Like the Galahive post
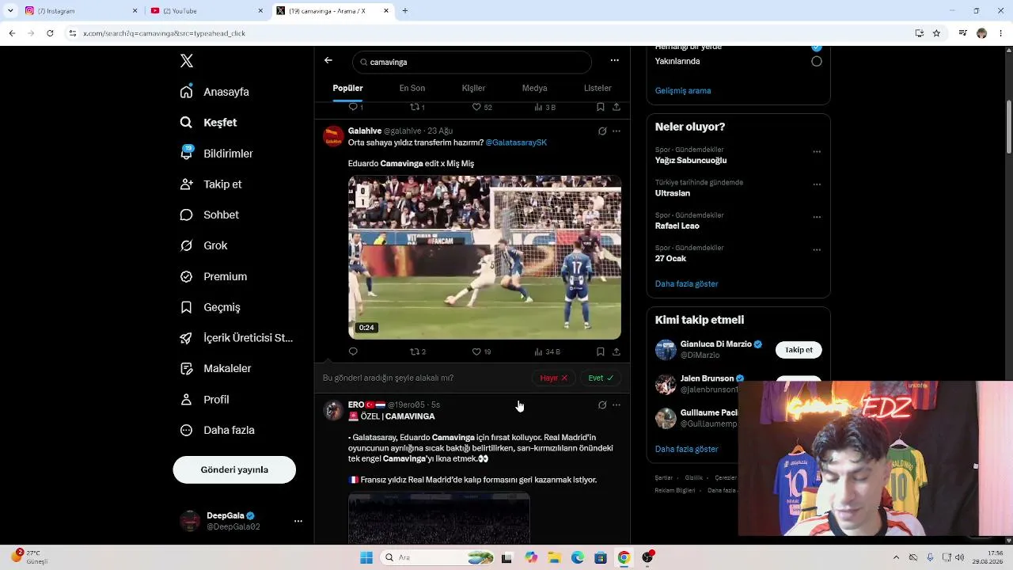This screenshot has width=1013, height=570. coord(481,351)
